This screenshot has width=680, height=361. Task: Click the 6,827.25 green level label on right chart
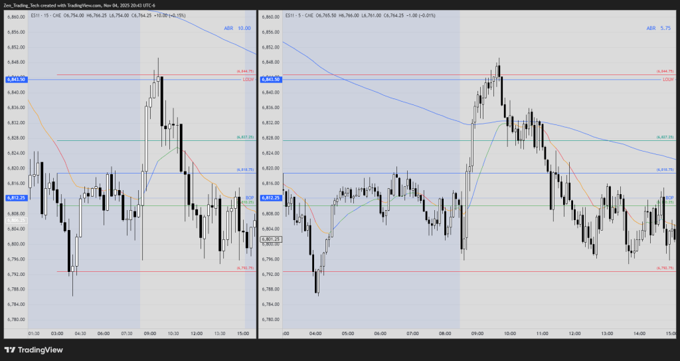pyautogui.click(x=665, y=137)
